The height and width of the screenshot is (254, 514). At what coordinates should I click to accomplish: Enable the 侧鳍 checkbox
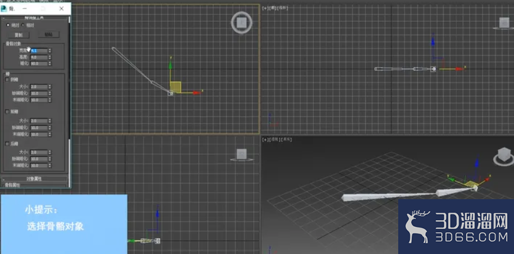tap(7, 80)
